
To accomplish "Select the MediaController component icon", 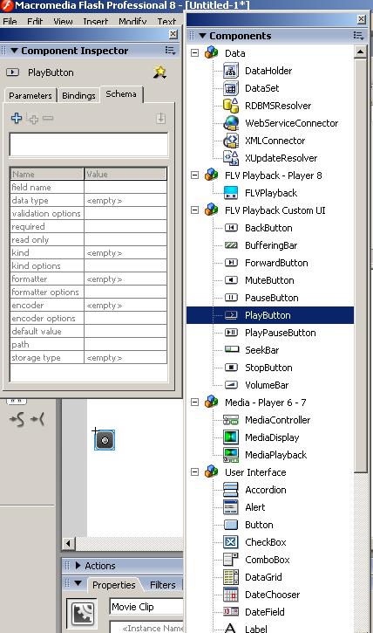I will (231, 420).
